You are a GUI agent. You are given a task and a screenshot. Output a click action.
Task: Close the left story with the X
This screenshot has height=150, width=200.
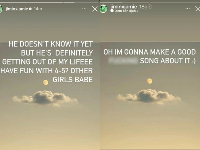[x=95, y=9]
